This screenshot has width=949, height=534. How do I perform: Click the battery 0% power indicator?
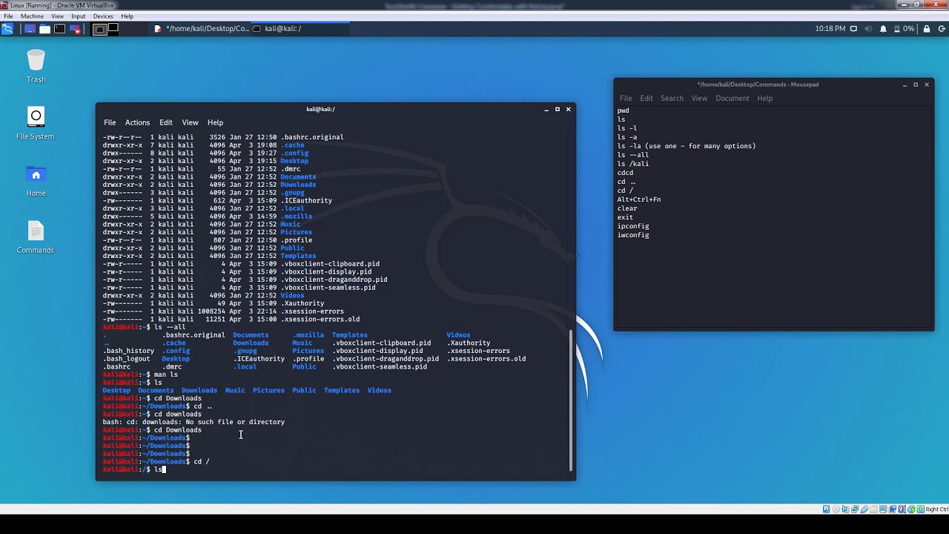[x=905, y=29]
